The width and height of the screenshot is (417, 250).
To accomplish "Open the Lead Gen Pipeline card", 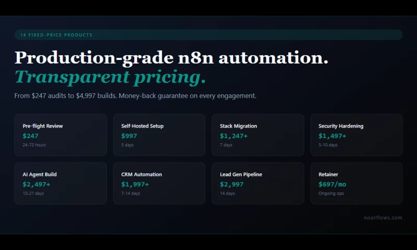I will [x=258, y=183].
